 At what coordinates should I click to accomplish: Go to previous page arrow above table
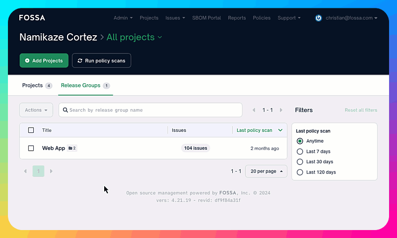coord(254,110)
